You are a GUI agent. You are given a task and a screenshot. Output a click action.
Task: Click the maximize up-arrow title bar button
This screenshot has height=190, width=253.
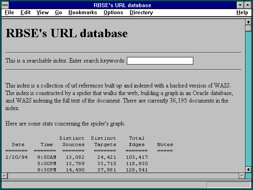[248, 5]
